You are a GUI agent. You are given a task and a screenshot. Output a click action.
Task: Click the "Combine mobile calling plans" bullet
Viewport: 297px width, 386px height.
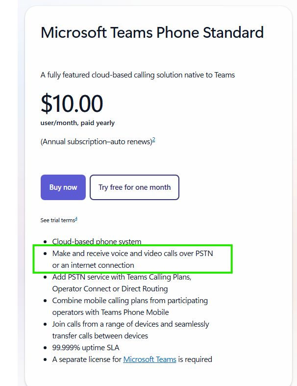point(130,300)
